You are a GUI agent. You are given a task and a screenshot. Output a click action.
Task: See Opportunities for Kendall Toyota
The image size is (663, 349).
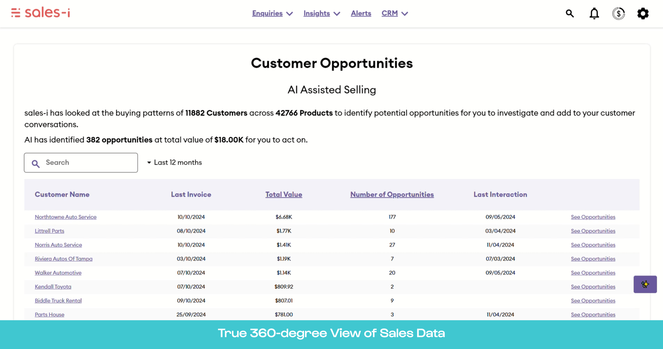point(593,286)
